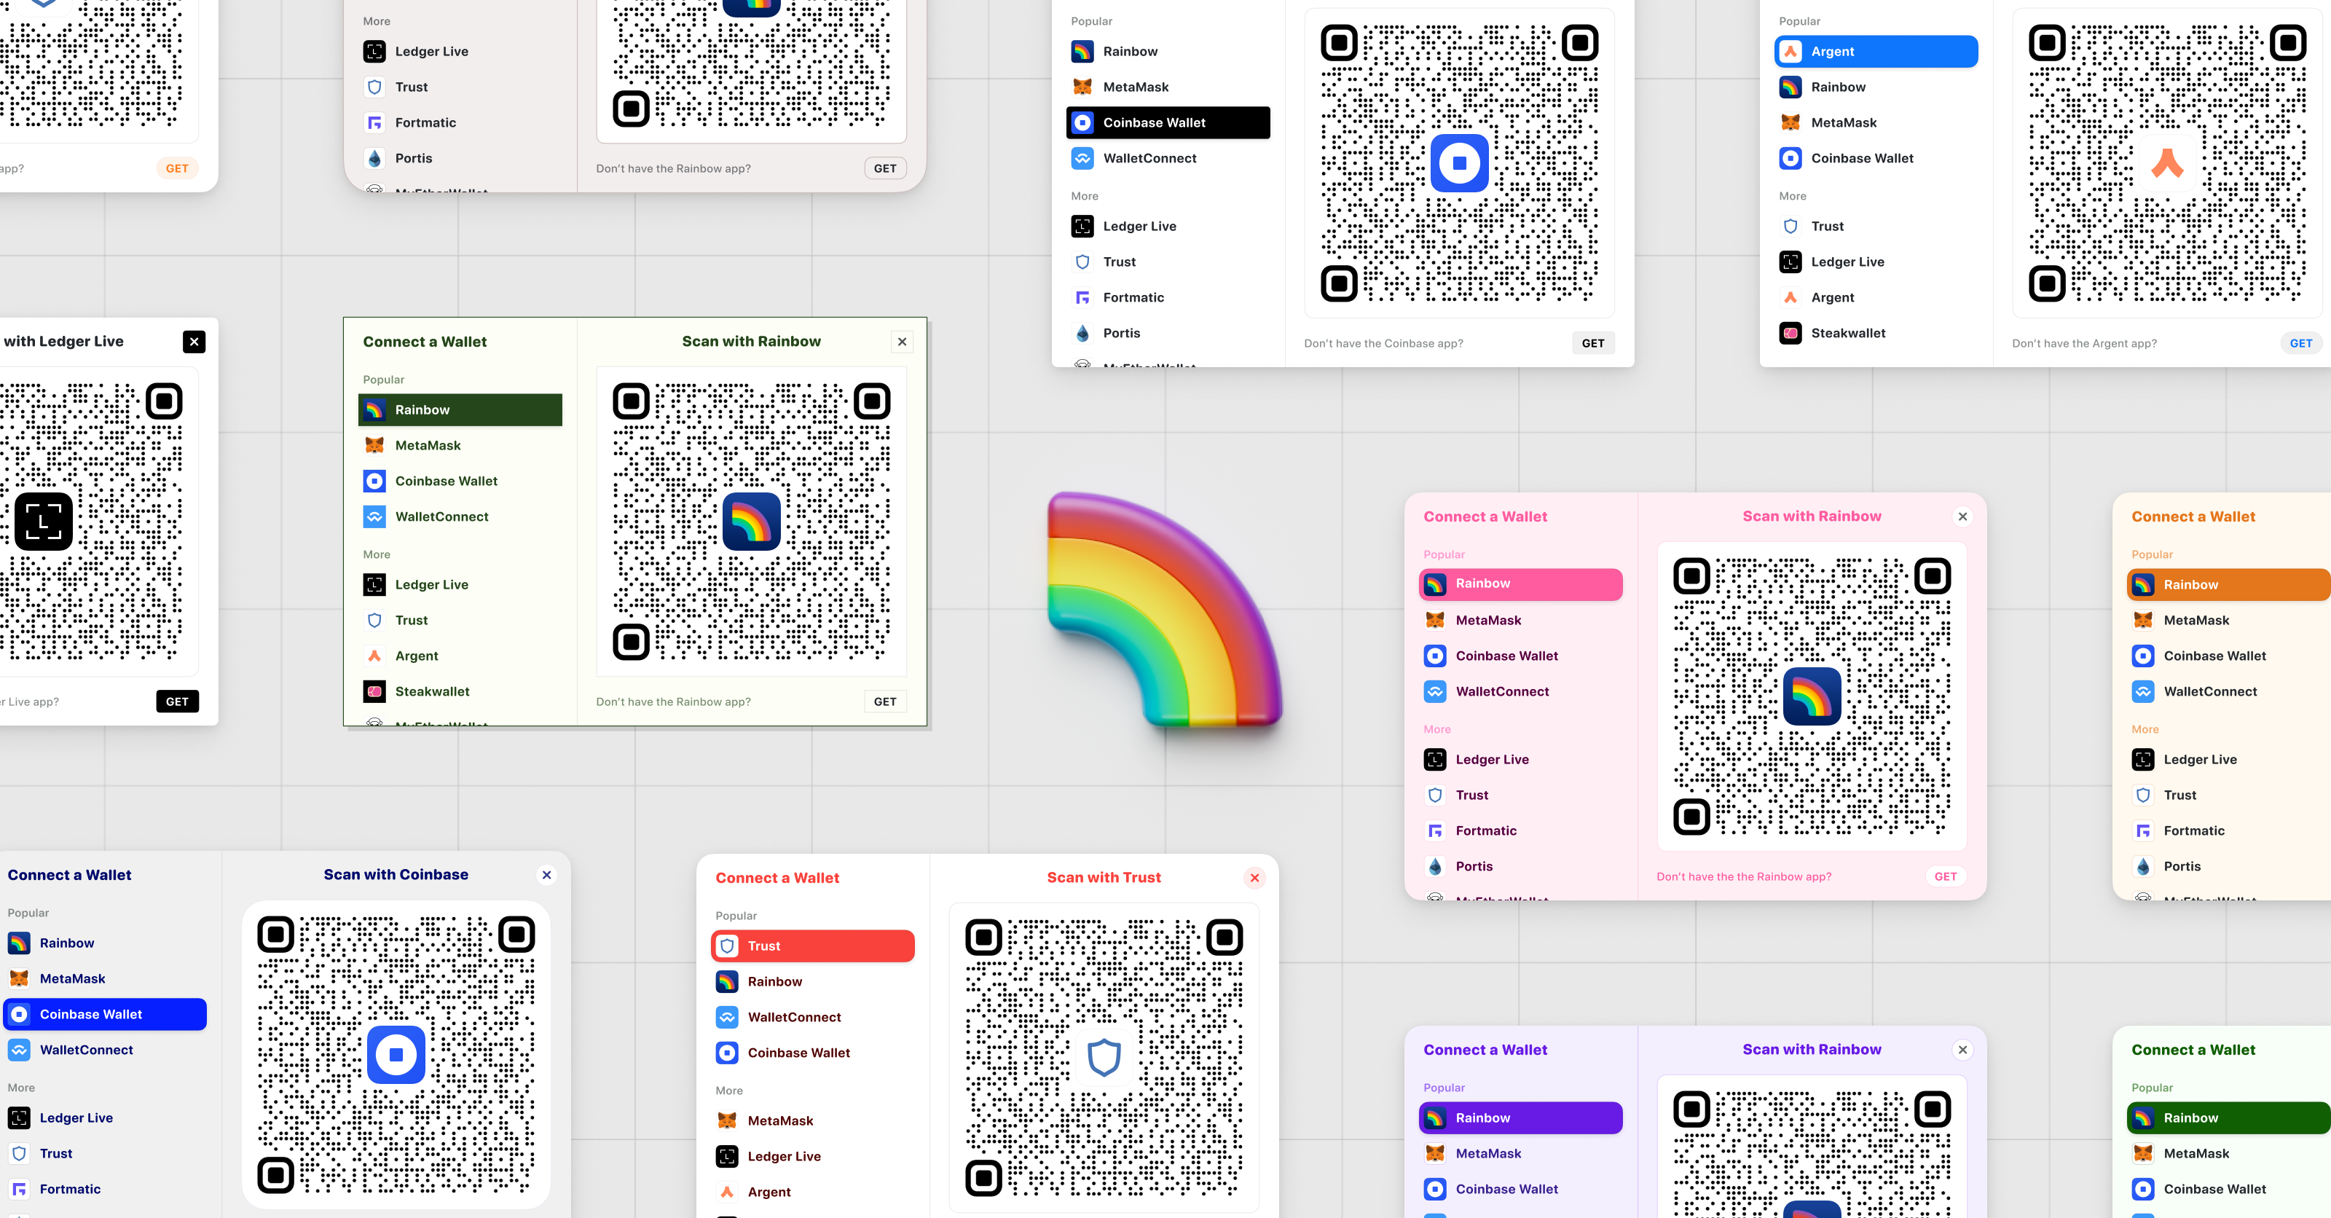
Task: Expand More wallets in Argent panel
Action: point(1793,196)
